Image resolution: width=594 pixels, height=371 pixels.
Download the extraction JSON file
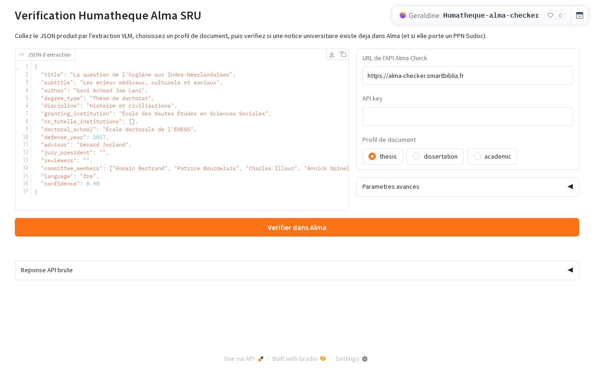coord(332,54)
